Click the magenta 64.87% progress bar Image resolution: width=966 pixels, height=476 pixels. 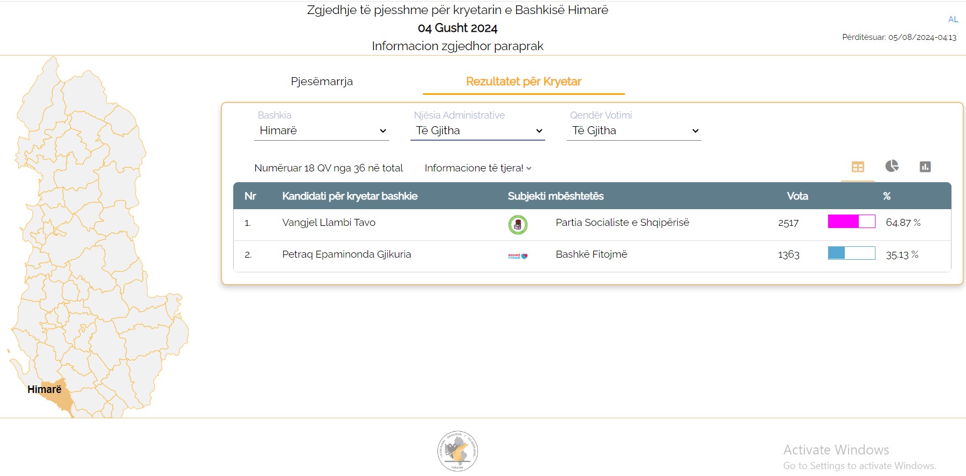tap(851, 222)
